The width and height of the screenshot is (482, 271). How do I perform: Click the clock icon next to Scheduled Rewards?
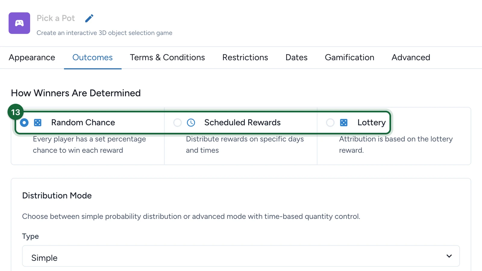191,123
